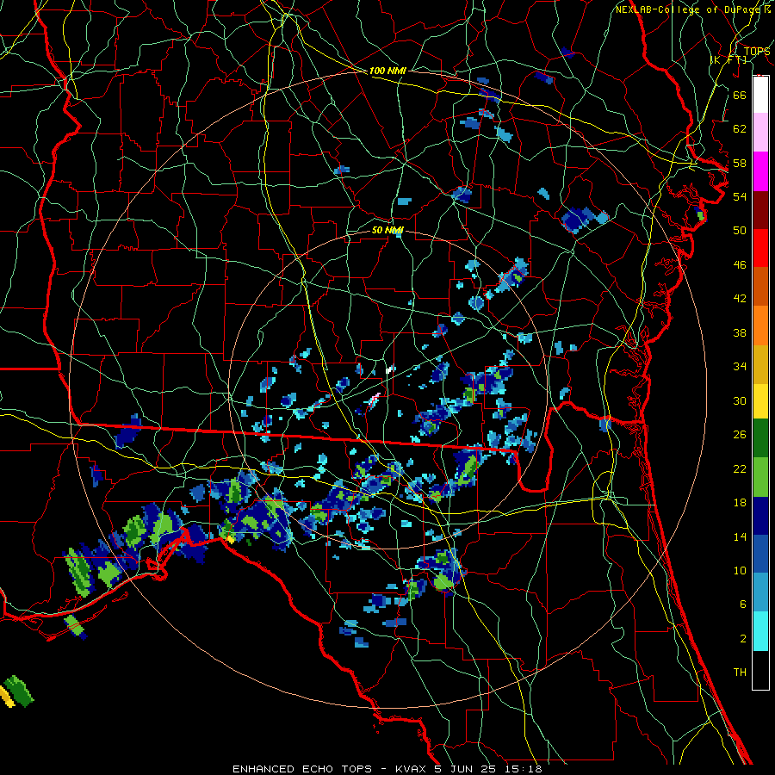The height and width of the screenshot is (775, 775).
Task: Pick the light green legend swatch
Action: 760,477
